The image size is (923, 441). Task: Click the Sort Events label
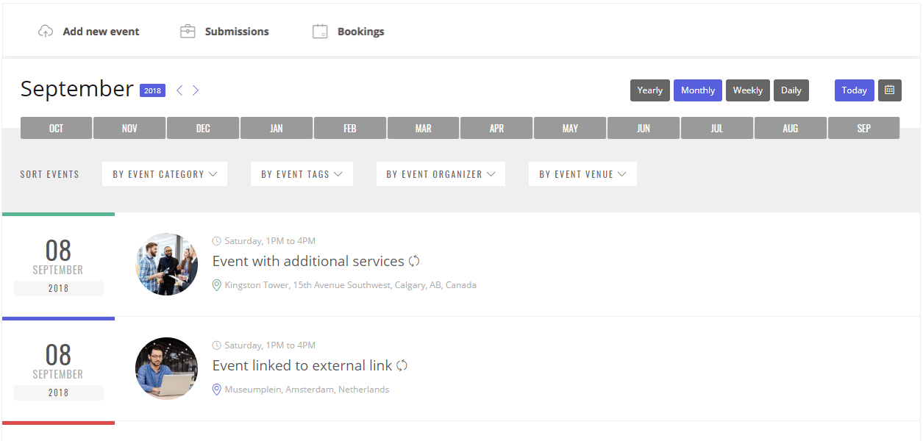(50, 174)
